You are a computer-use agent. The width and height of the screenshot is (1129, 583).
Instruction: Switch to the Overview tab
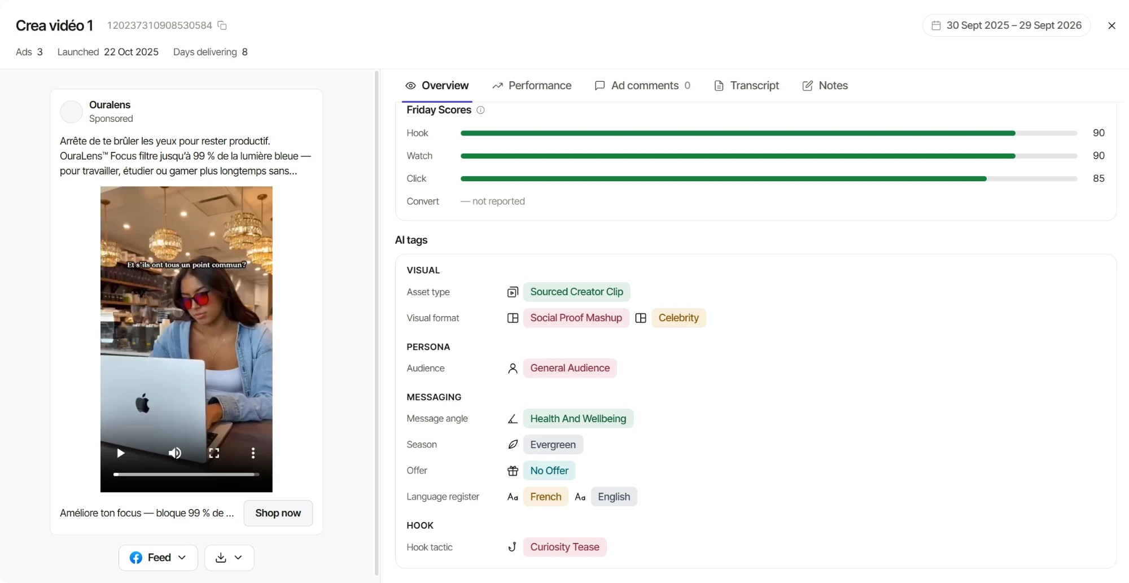[437, 85]
